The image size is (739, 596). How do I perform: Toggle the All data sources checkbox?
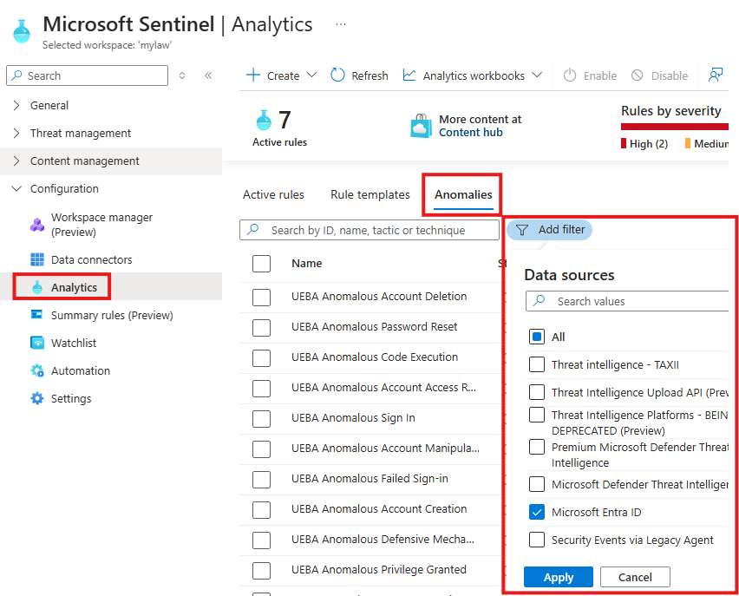pyautogui.click(x=537, y=337)
